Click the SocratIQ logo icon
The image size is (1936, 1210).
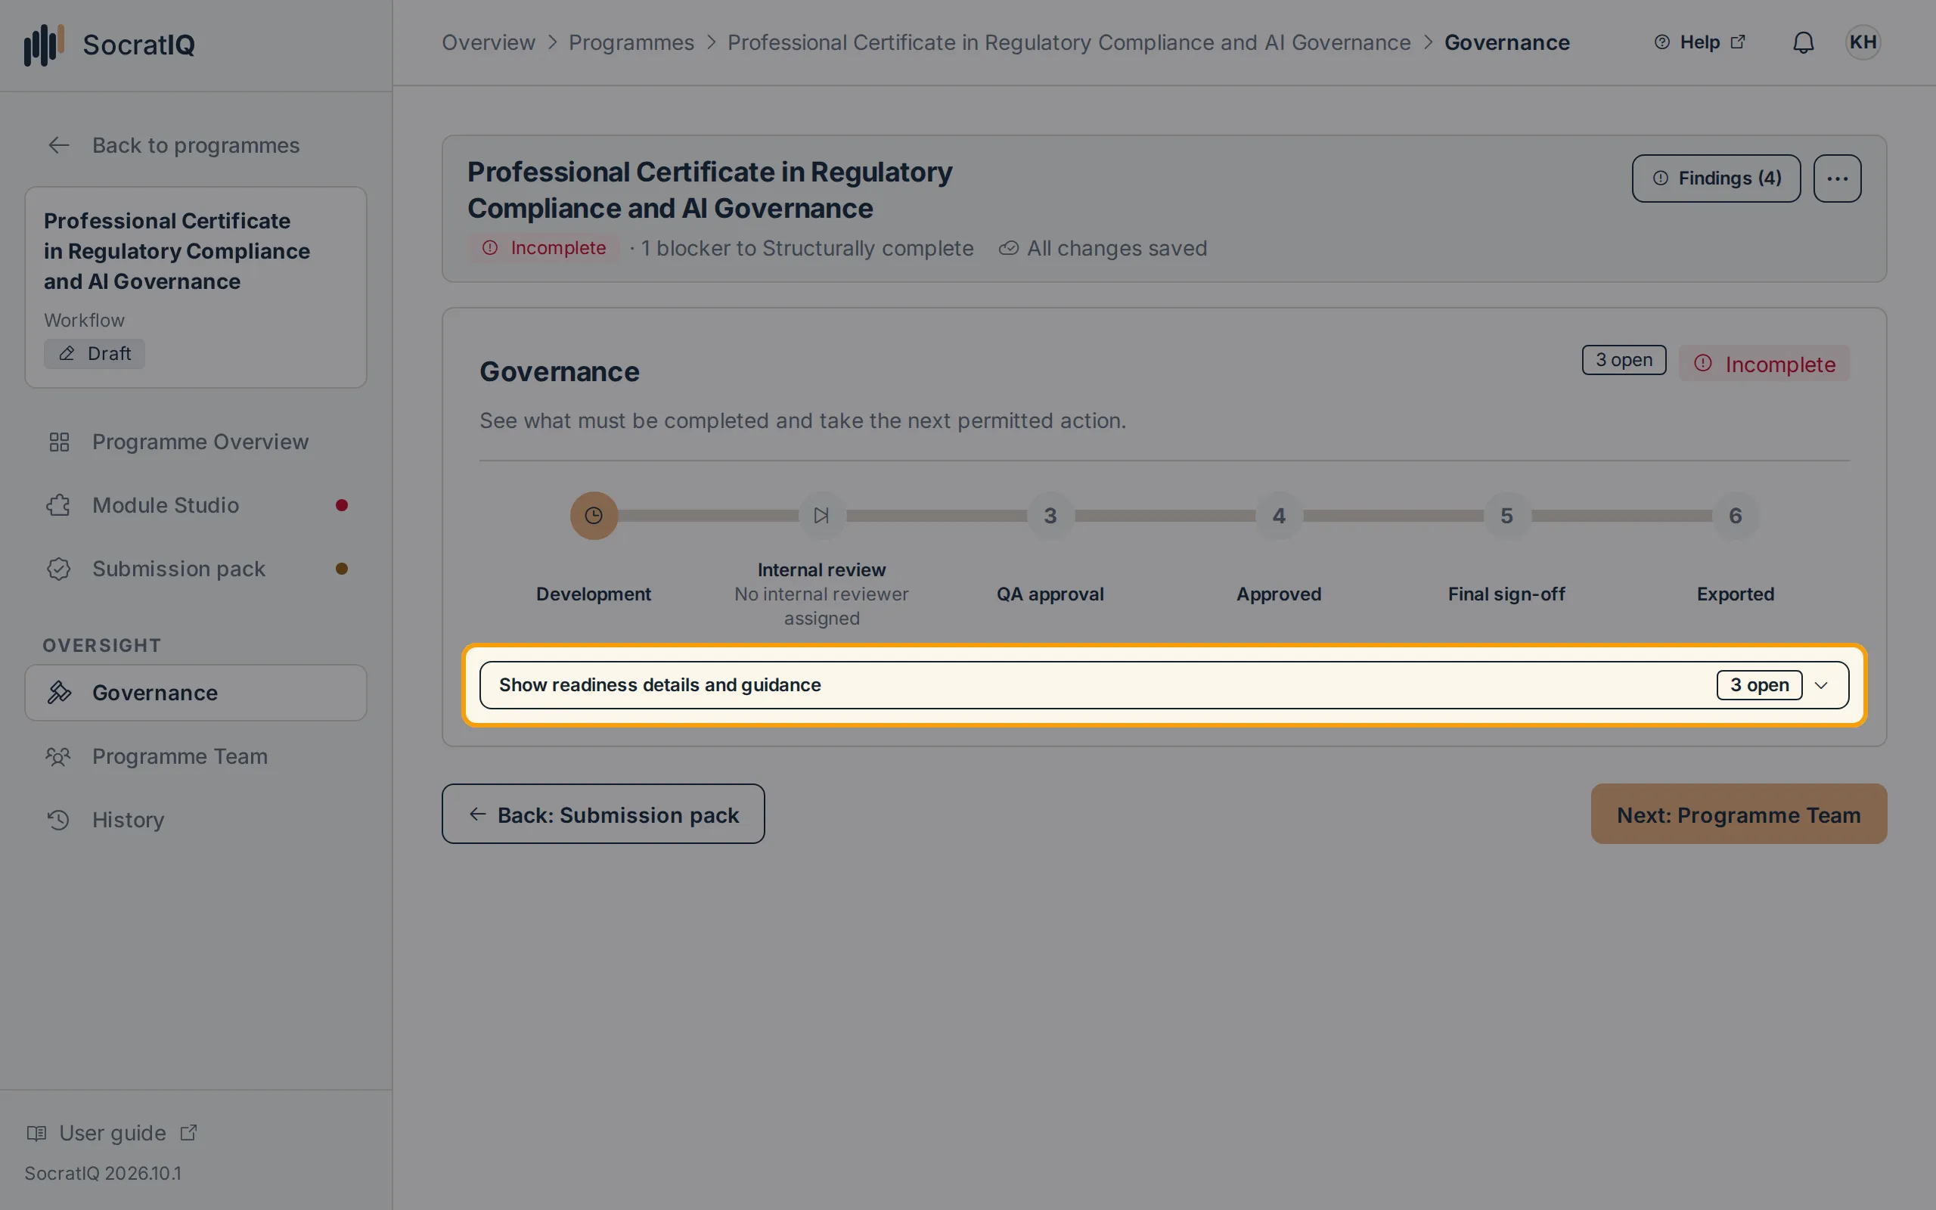pos(44,45)
